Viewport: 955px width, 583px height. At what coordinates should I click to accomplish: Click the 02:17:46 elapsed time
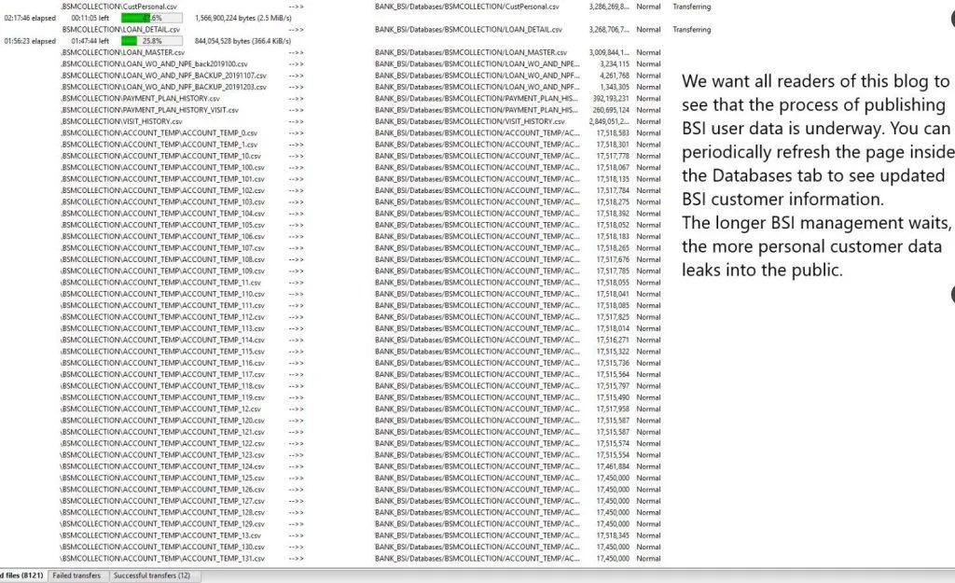30,19
